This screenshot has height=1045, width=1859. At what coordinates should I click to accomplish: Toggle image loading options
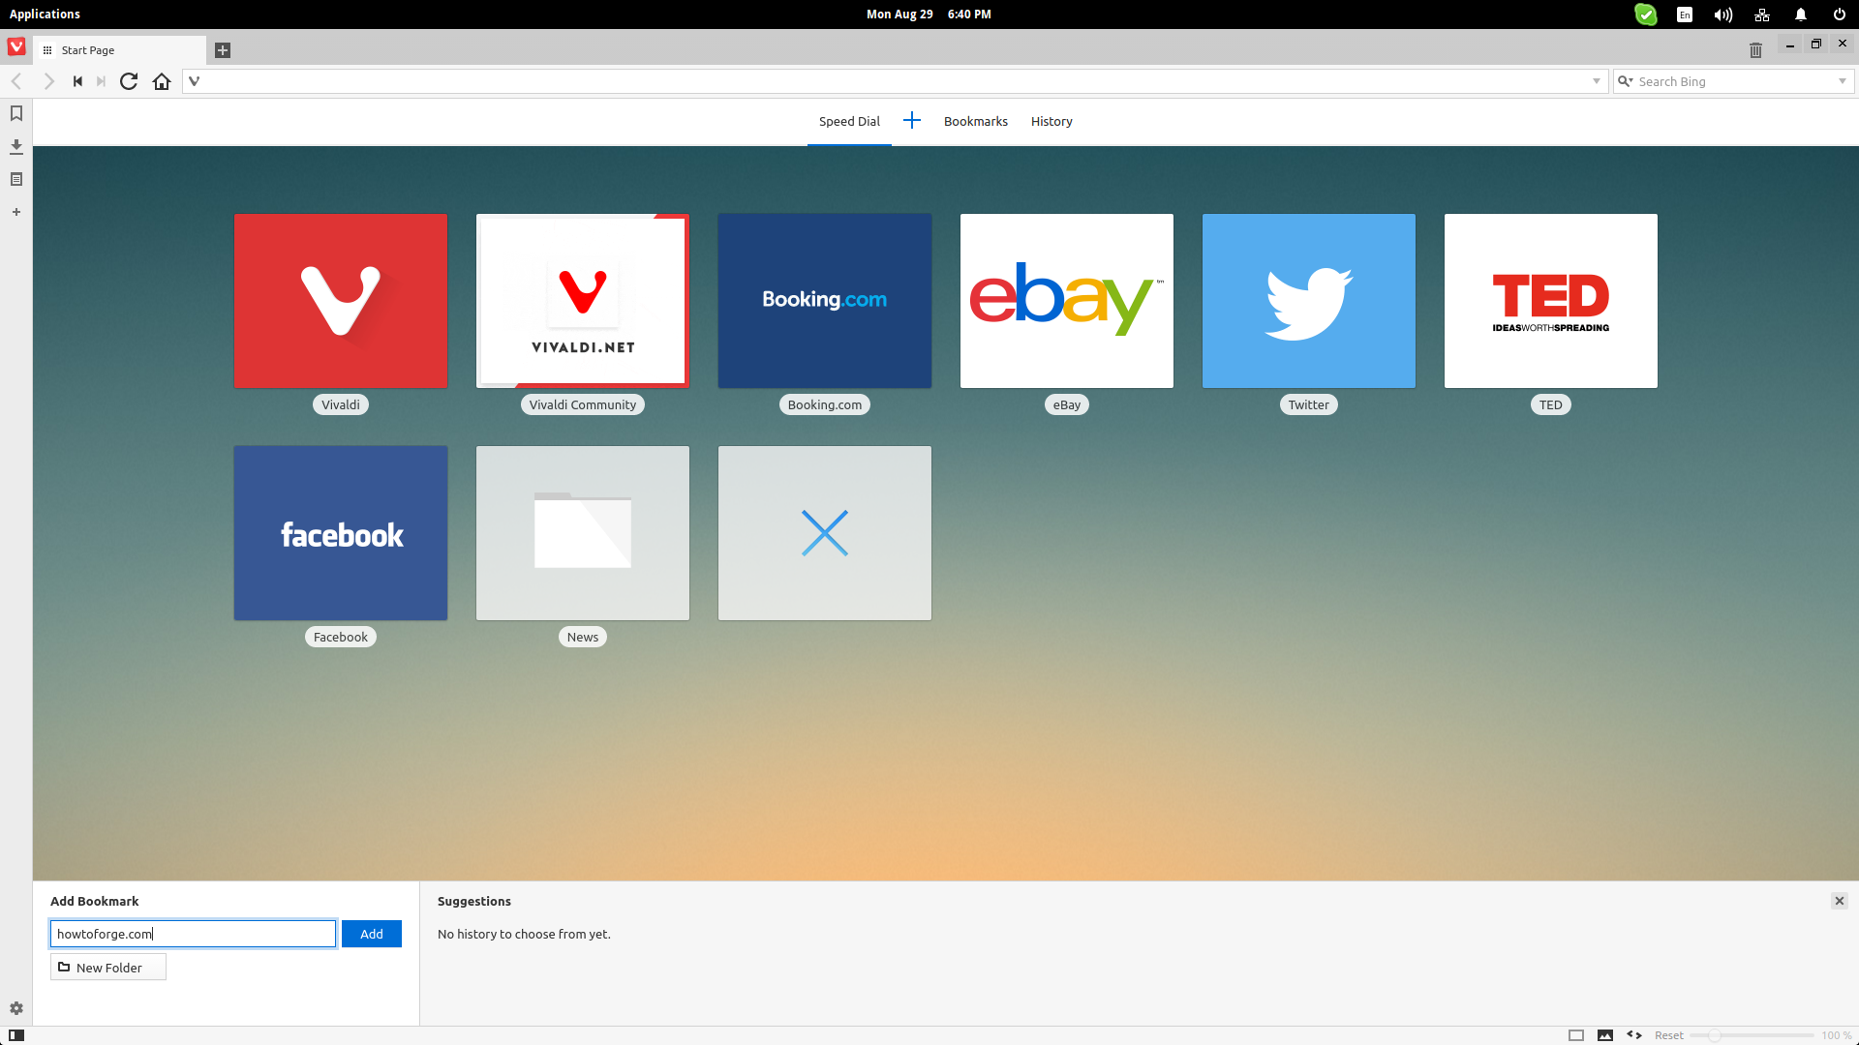point(1605,1035)
